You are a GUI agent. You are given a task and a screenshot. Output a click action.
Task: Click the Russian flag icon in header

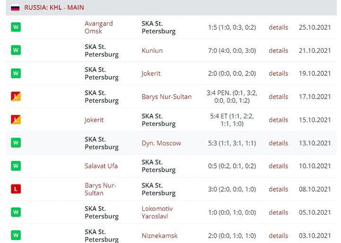(15, 8)
